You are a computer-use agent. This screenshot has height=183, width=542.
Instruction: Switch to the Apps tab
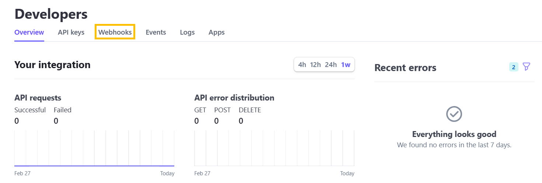[x=217, y=32]
